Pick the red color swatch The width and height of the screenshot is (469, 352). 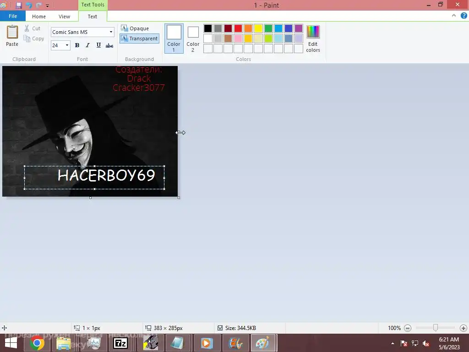point(238,28)
